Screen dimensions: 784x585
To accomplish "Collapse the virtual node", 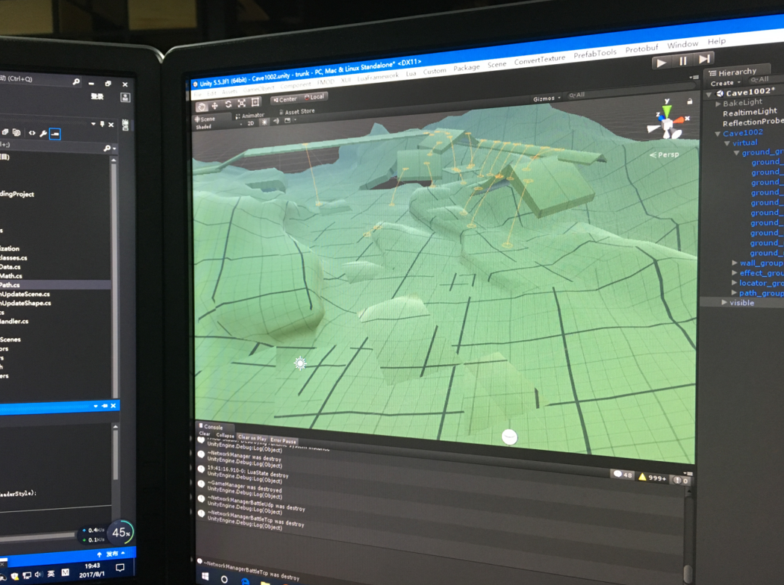I will (x=727, y=143).
